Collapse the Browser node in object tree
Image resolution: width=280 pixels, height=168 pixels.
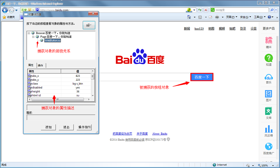[29, 33]
